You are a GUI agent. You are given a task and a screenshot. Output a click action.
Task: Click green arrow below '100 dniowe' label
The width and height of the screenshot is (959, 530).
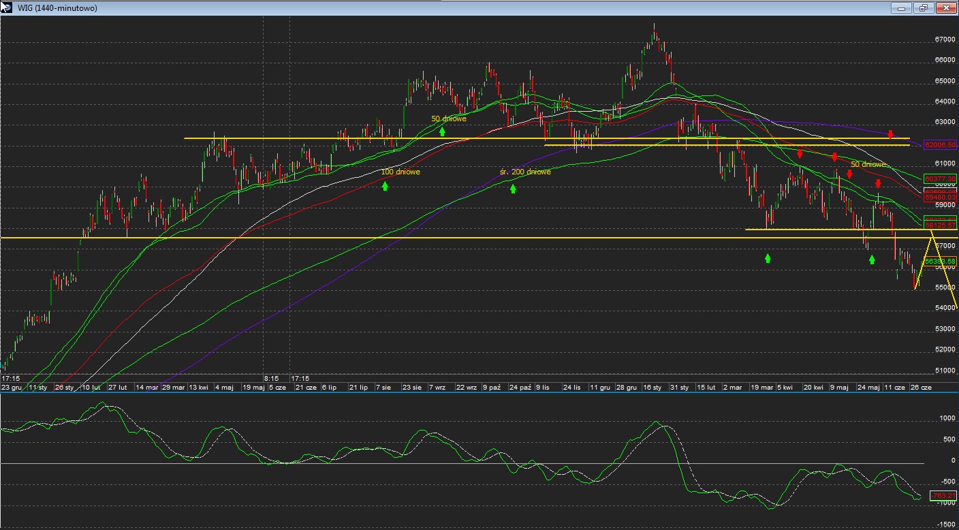385,185
